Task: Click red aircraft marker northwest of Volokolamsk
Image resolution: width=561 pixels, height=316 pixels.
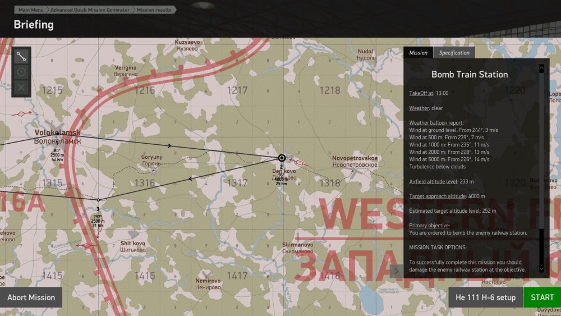Action: [21, 114]
